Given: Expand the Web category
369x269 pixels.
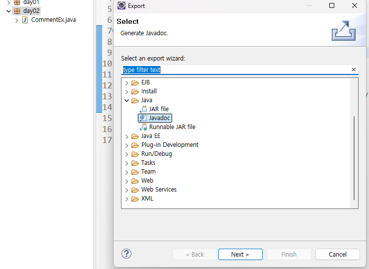Looking at the screenshot, I should pos(126,181).
